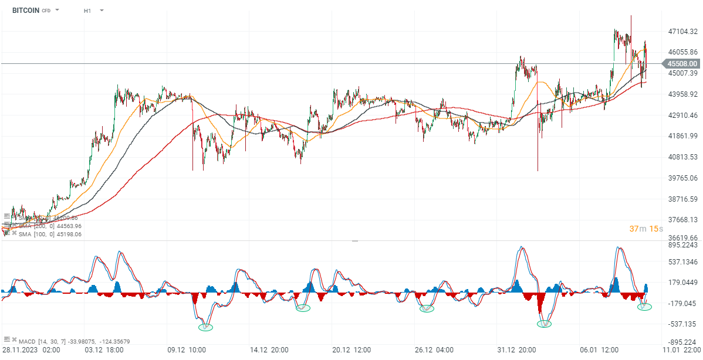The height and width of the screenshot is (360, 703).
Task: Click the candle countdown timer 37m 15s
Action: (646, 228)
